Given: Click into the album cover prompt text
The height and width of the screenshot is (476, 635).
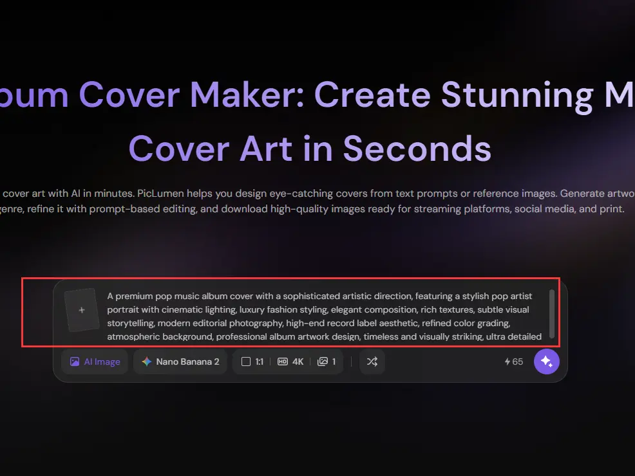Looking at the screenshot, I should point(324,316).
